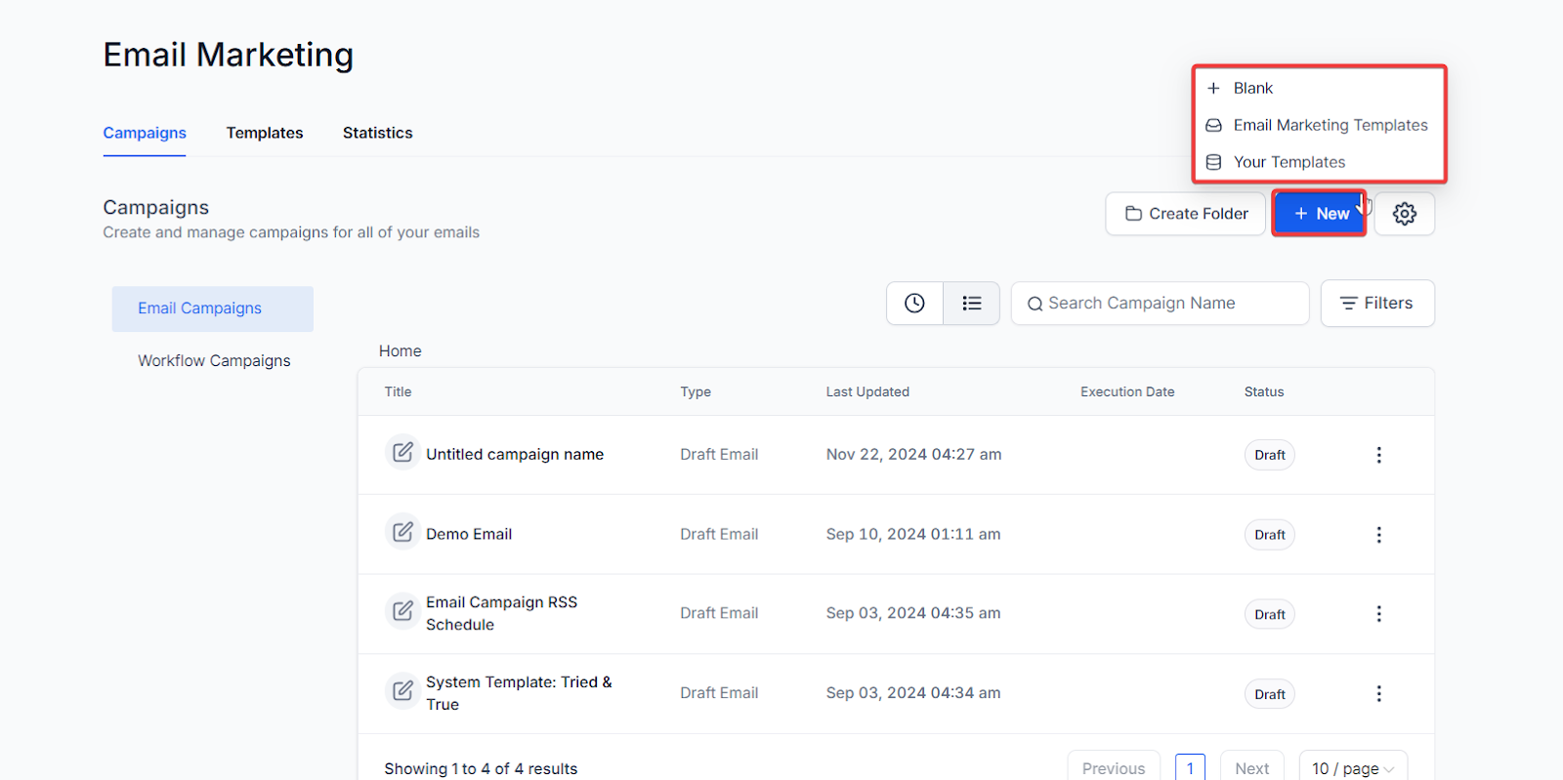Image resolution: width=1563 pixels, height=780 pixels.
Task: Choose Email Marketing Templates option
Action: [x=1330, y=125]
